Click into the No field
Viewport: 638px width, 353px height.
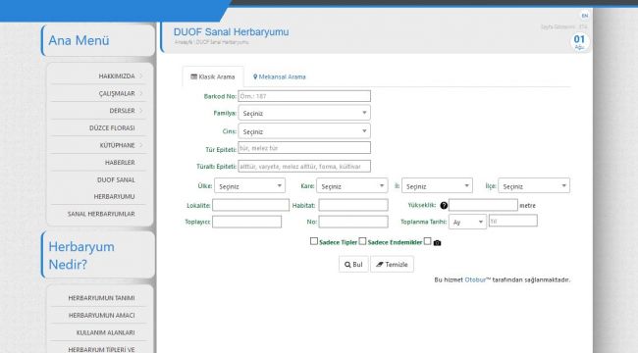pos(353,222)
